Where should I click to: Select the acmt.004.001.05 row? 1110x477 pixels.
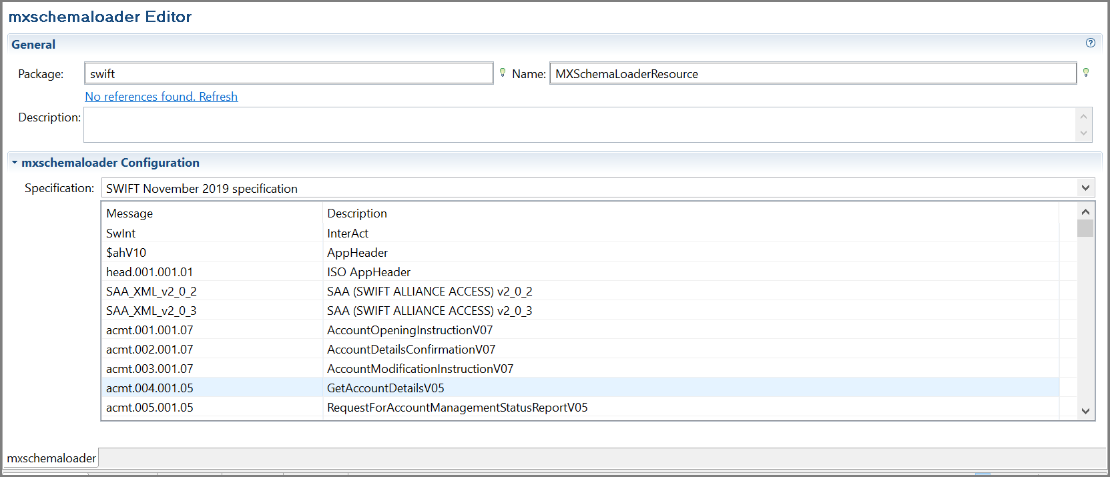coord(580,388)
